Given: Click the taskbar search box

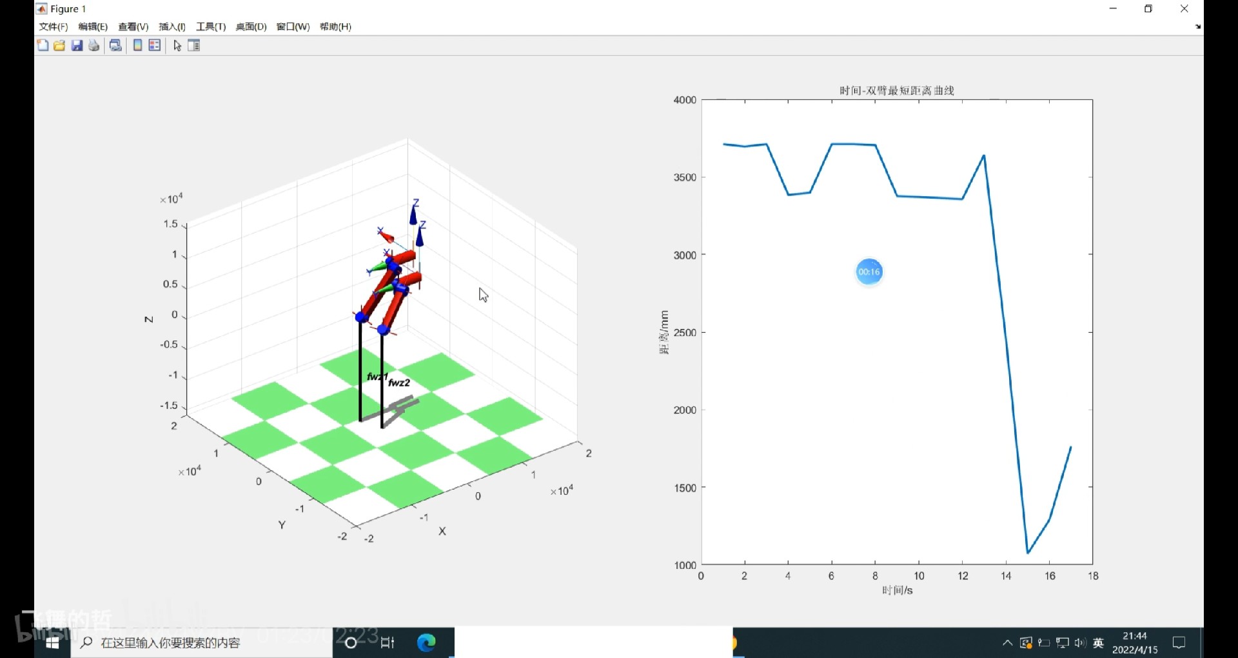Looking at the screenshot, I should (202, 643).
